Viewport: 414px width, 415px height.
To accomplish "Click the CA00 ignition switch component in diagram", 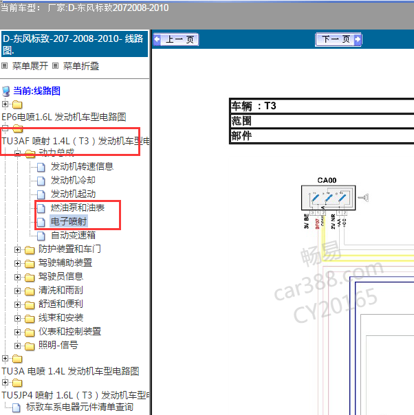I will [x=328, y=198].
